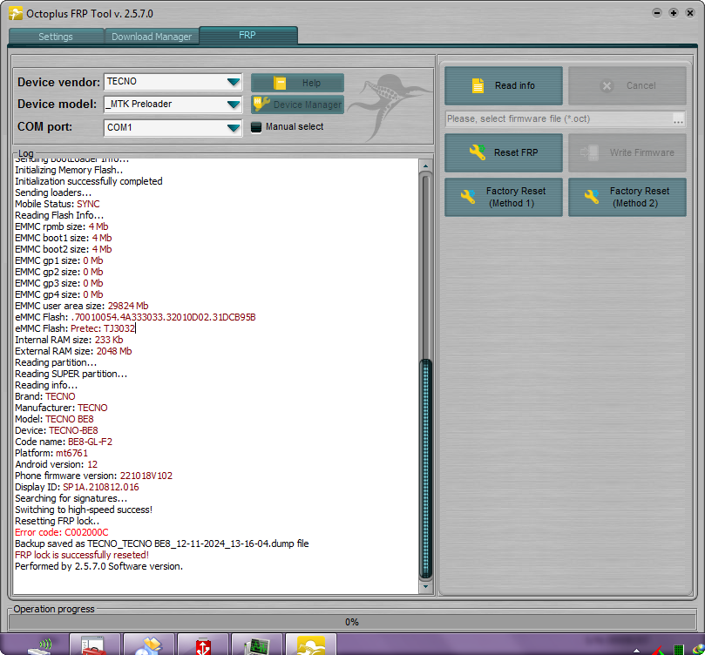
Task: Click the 'Platform: mt6761' log line
Action: tap(51, 453)
